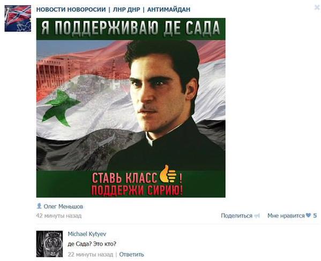The height and width of the screenshot is (261, 321).
Task: Select the comment text де Сада? Это кто?
Action: point(92,244)
